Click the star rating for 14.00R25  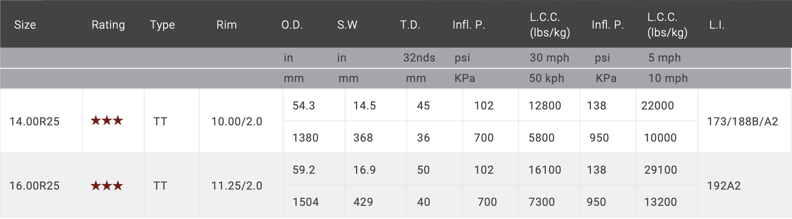(107, 121)
